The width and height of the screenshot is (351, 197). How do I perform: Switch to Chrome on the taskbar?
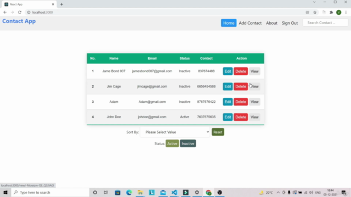tap(208, 192)
